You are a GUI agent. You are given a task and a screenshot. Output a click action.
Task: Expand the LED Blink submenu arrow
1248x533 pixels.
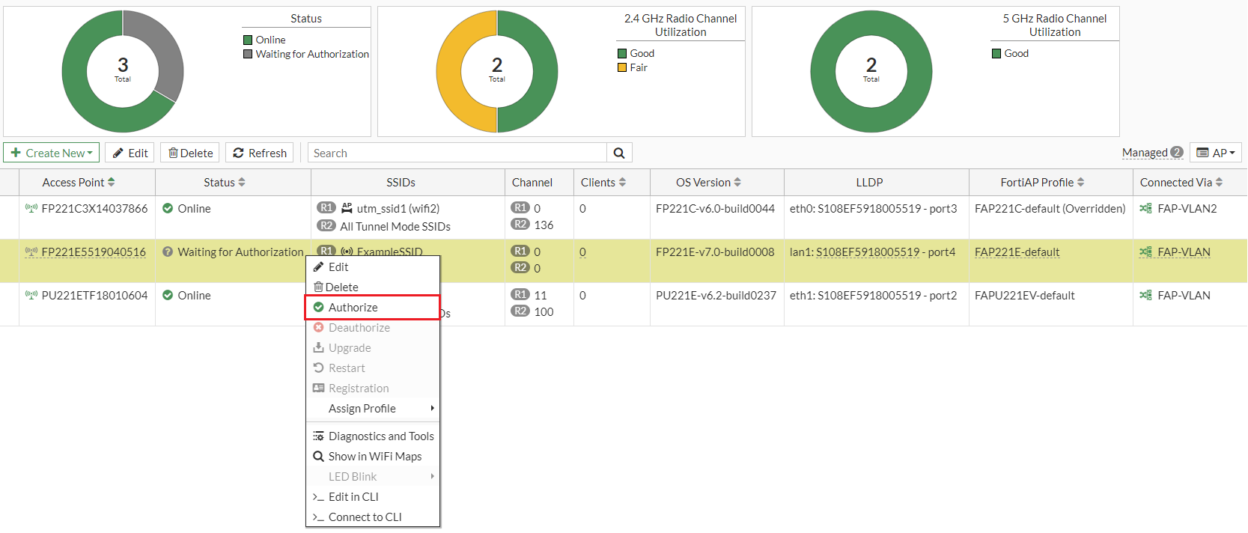(432, 476)
